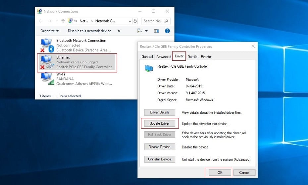Click the search magnifier icon
The width and height of the screenshot is (308, 185).
point(166,21)
